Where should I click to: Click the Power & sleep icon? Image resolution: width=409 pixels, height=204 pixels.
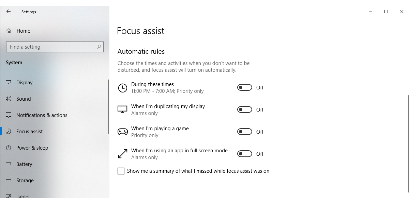(9, 148)
